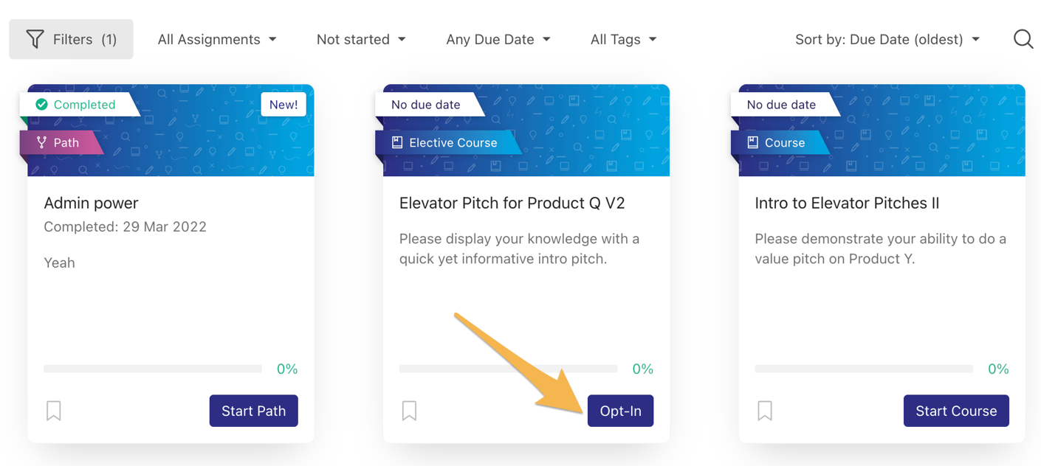Click the Filters funnifier funnel icon
Image resolution: width=1041 pixels, height=466 pixels.
[x=34, y=38]
